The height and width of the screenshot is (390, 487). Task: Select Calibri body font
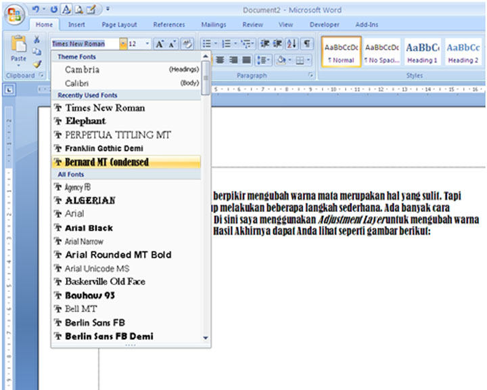[x=126, y=83]
